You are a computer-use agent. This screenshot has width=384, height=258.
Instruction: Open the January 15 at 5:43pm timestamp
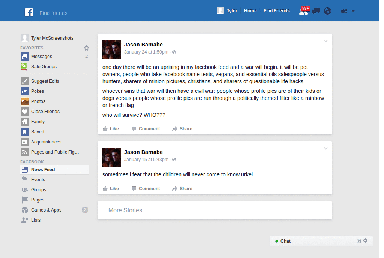tap(146, 160)
